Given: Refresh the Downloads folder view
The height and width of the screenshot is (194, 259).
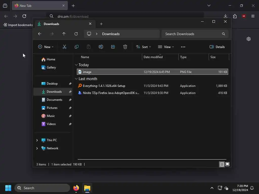Looking at the screenshot, I should [x=76, y=34].
